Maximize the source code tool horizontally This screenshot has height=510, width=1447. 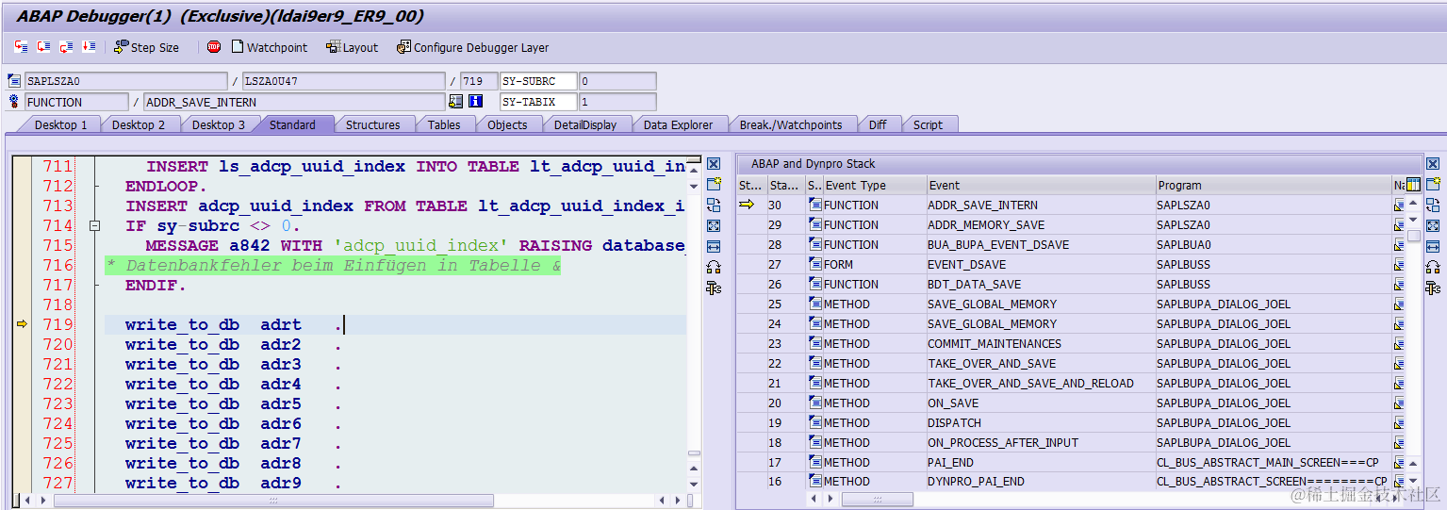(714, 246)
